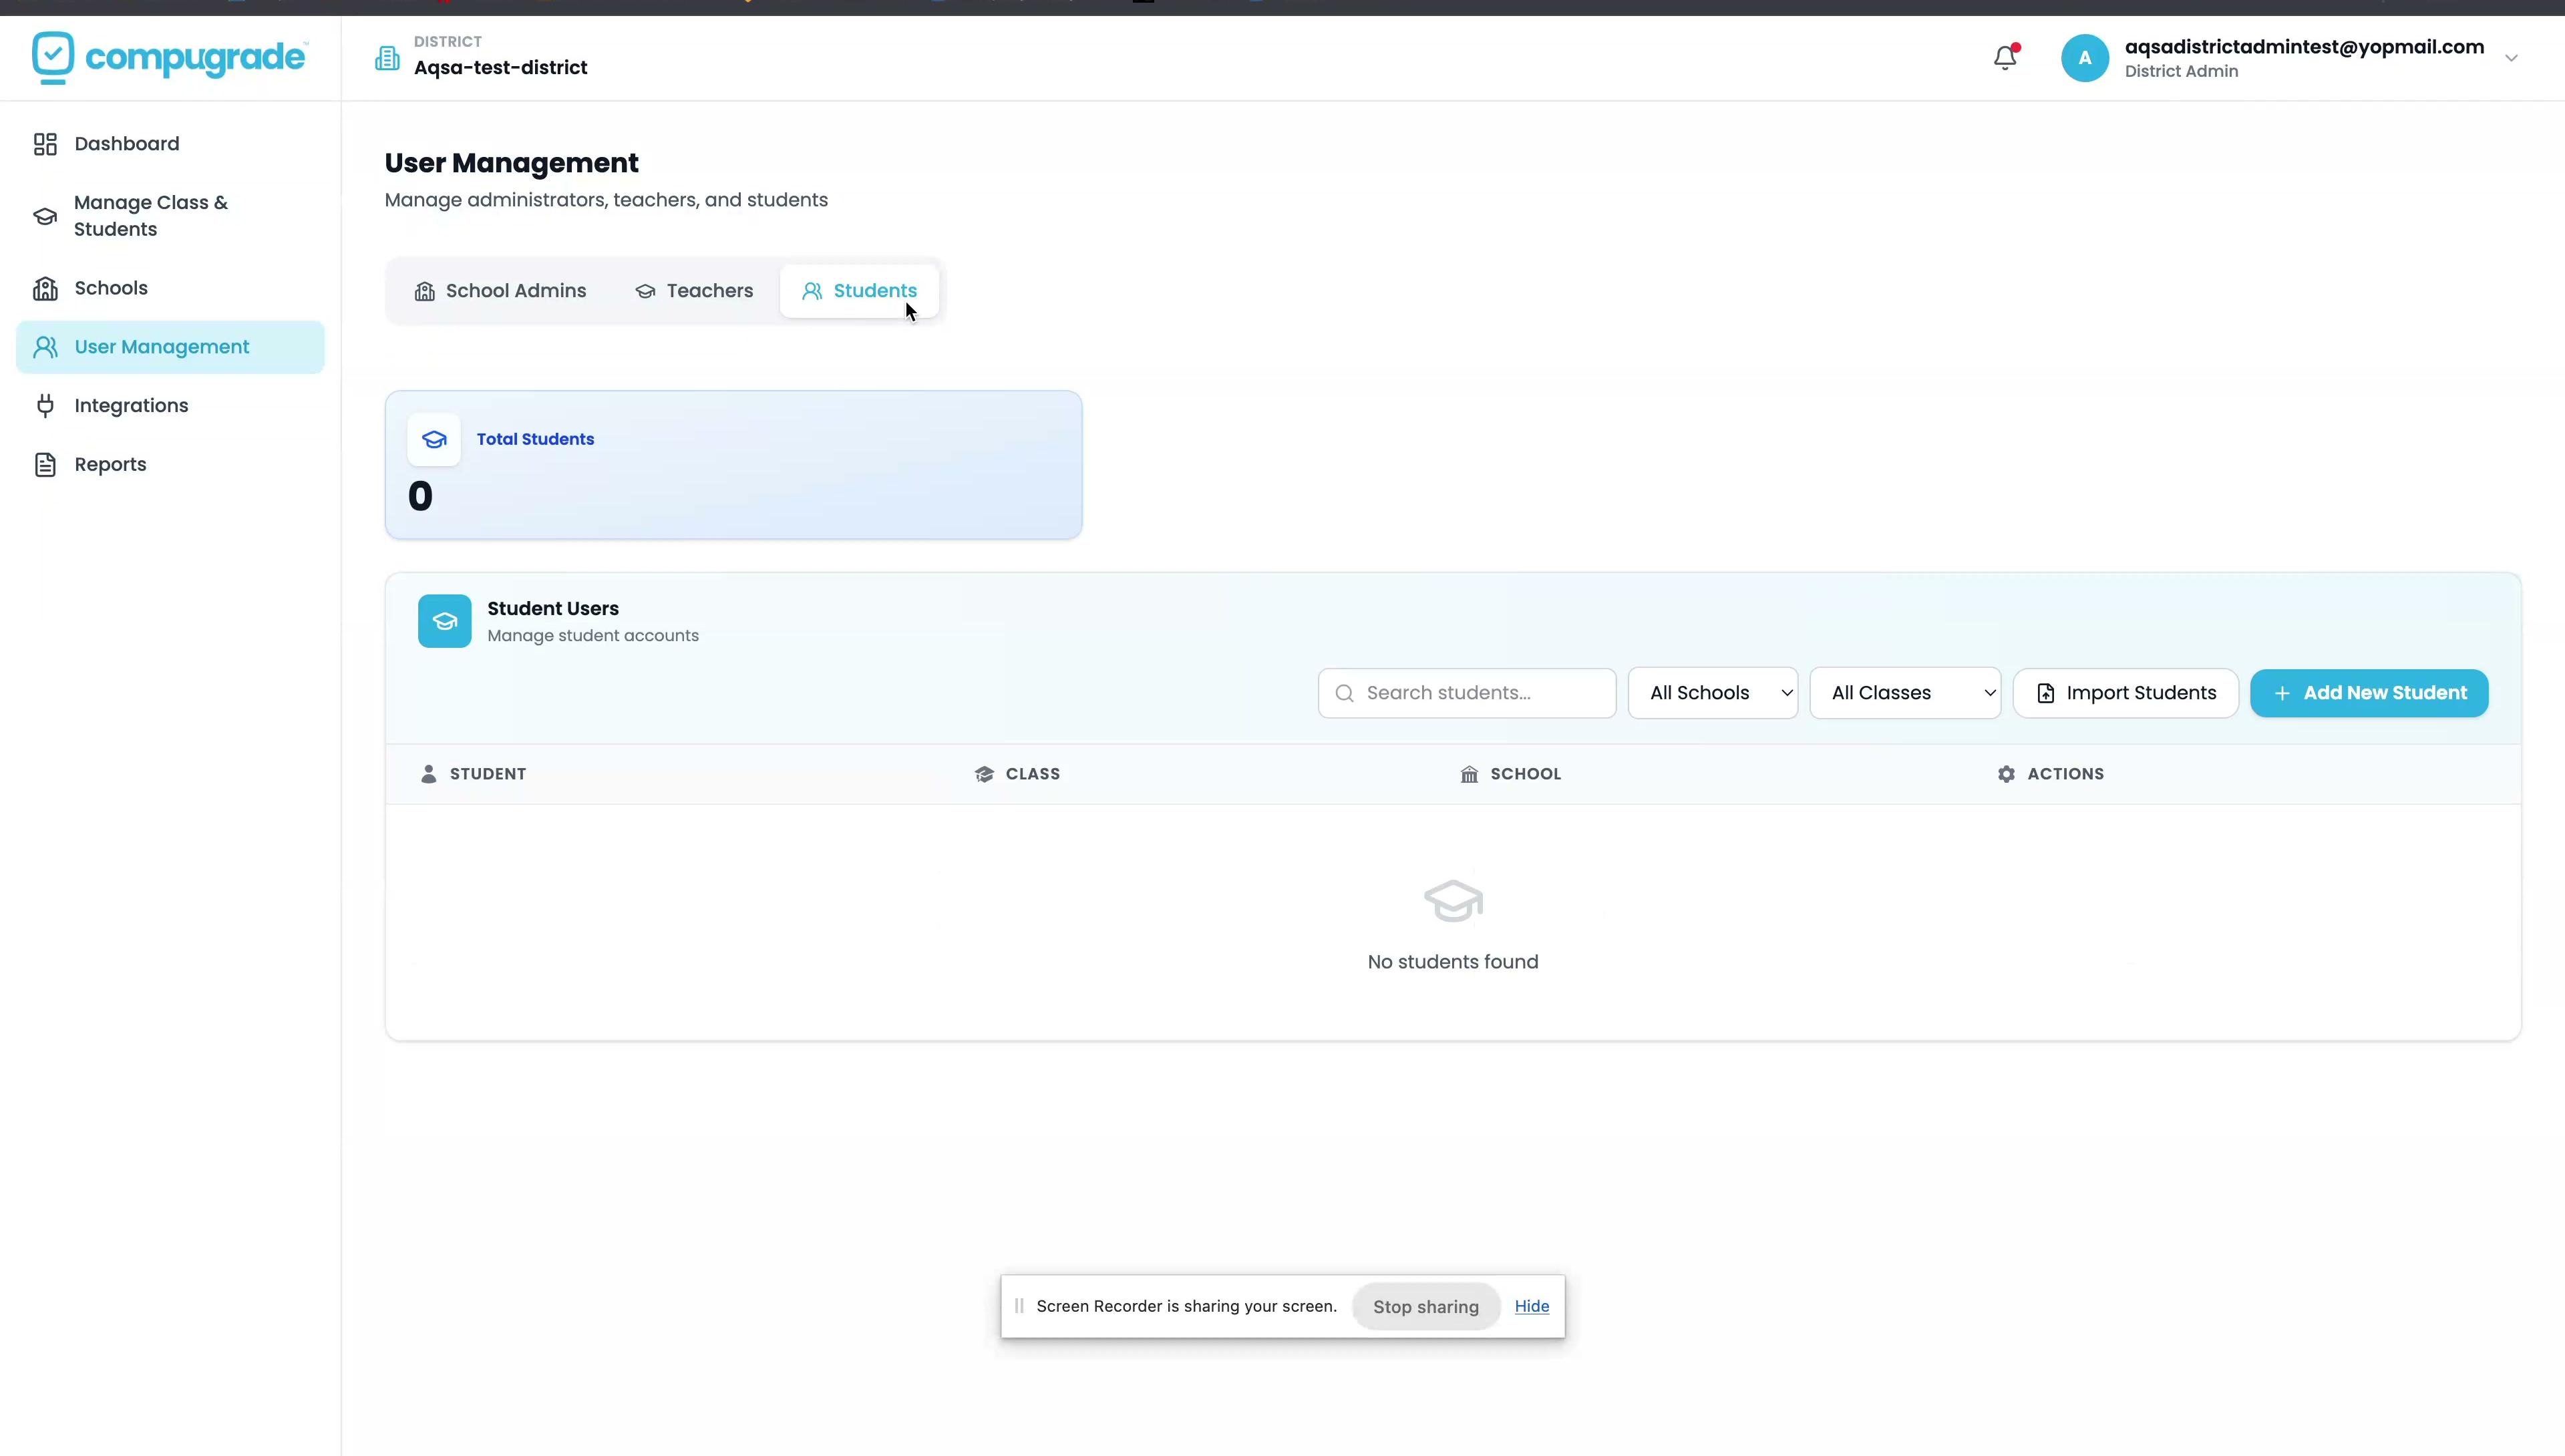
Task: Click the STUDENT column header
Action: tap(488, 774)
